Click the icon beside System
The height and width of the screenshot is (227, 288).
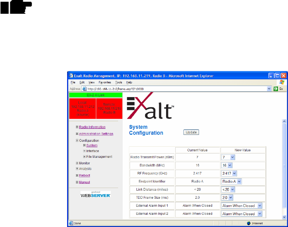click(84, 145)
